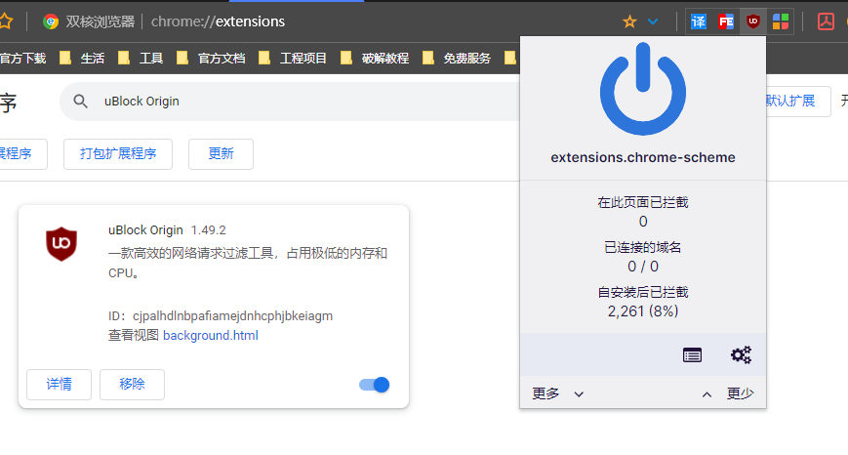Expand the popup with 更多 (More)

click(x=558, y=393)
